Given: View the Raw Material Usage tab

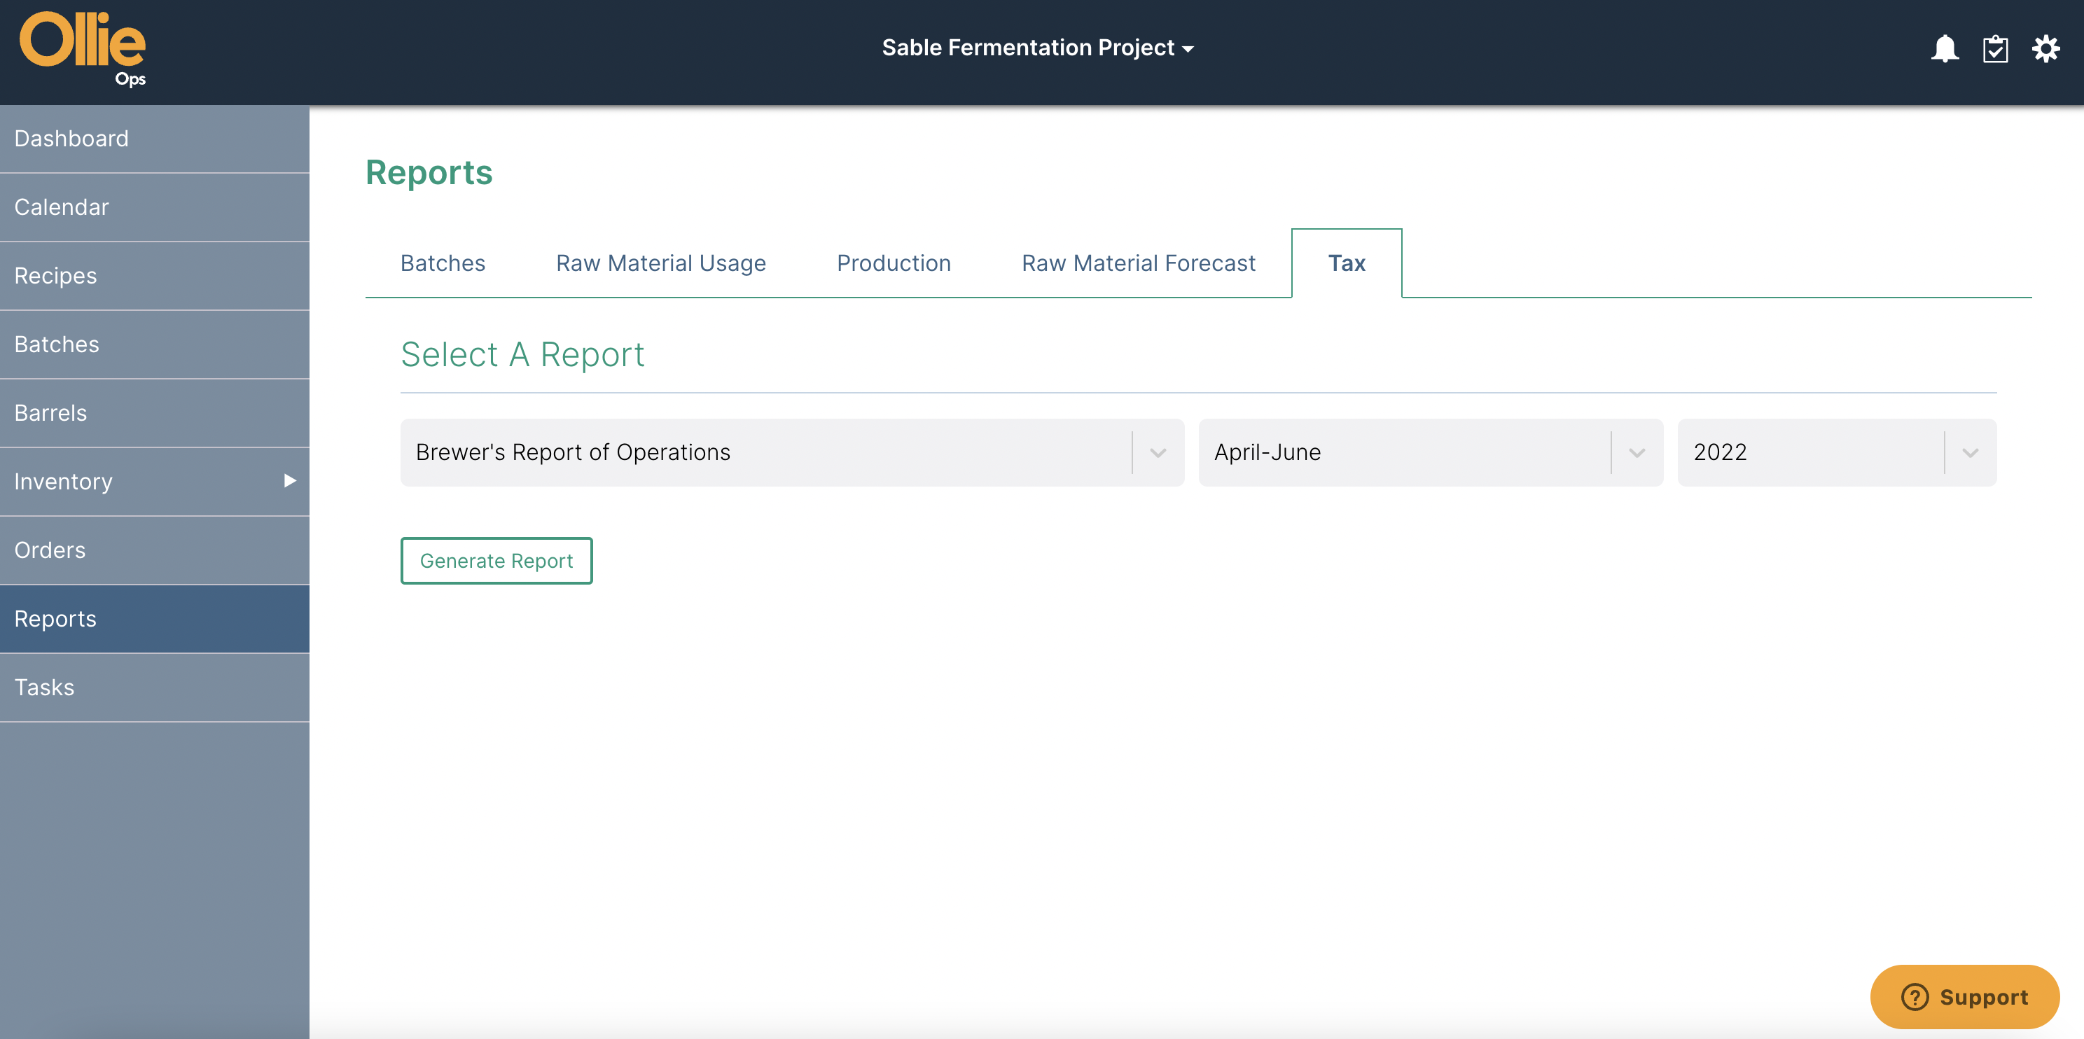Looking at the screenshot, I should point(660,263).
